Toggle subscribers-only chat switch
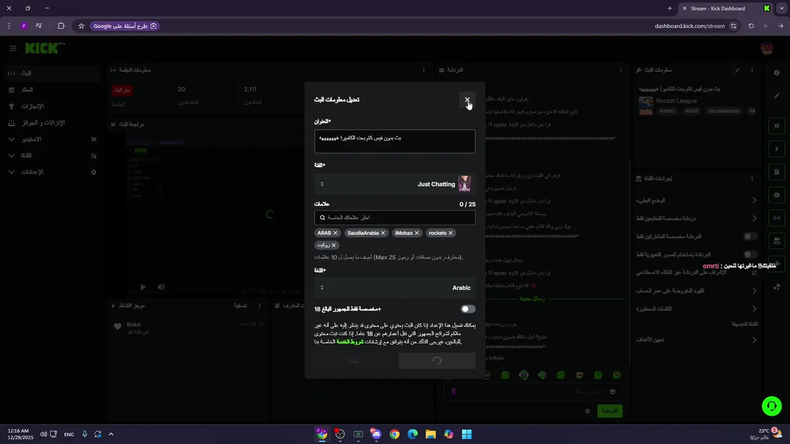The height and width of the screenshot is (444, 790). [x=750, y=236]
